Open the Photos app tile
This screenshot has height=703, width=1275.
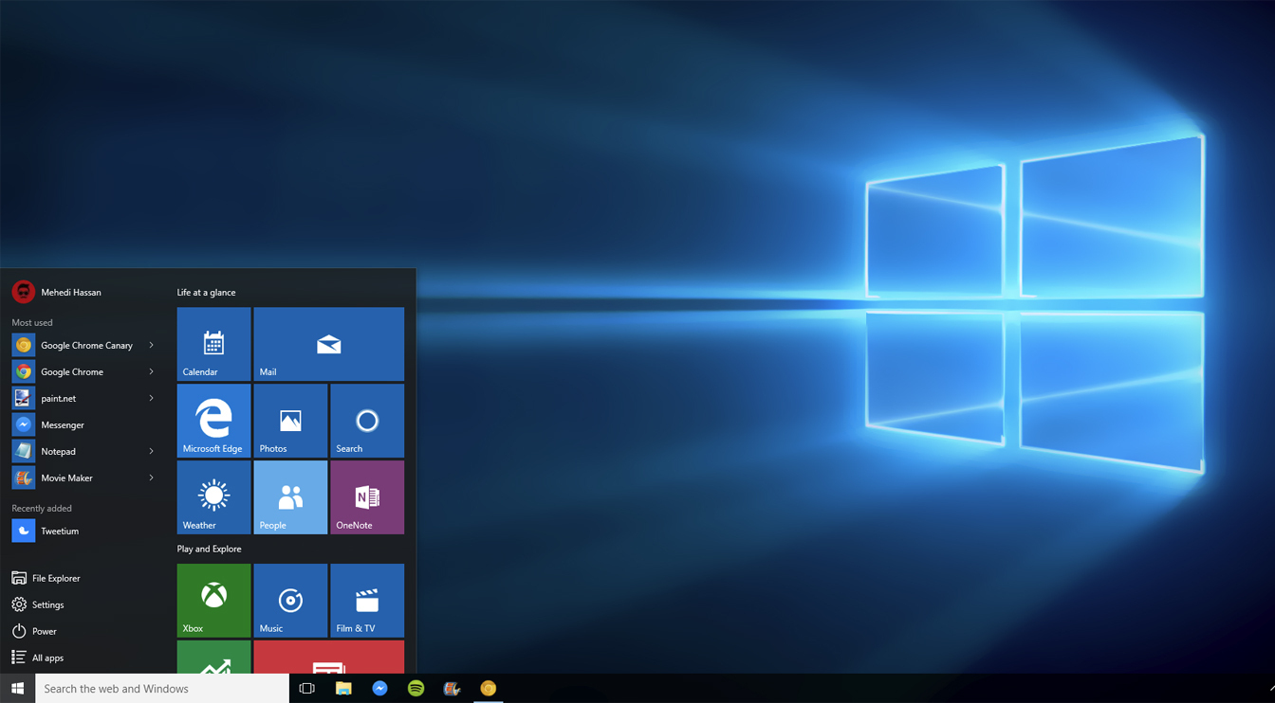(x=290, y=420)
